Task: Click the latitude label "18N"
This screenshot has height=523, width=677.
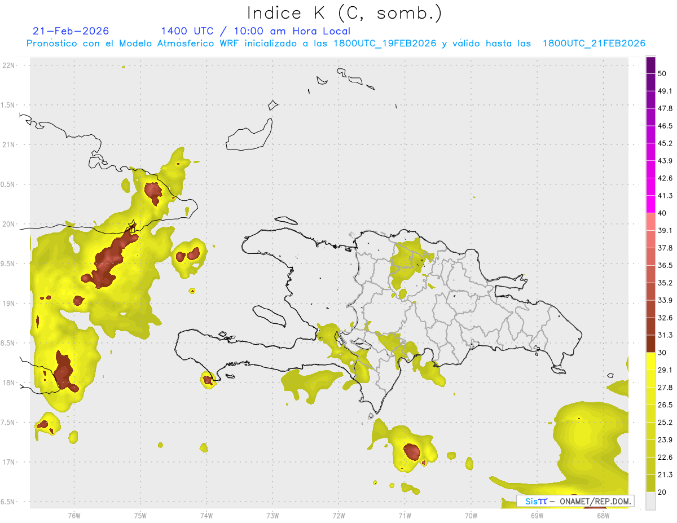Action: coord(10,383)
